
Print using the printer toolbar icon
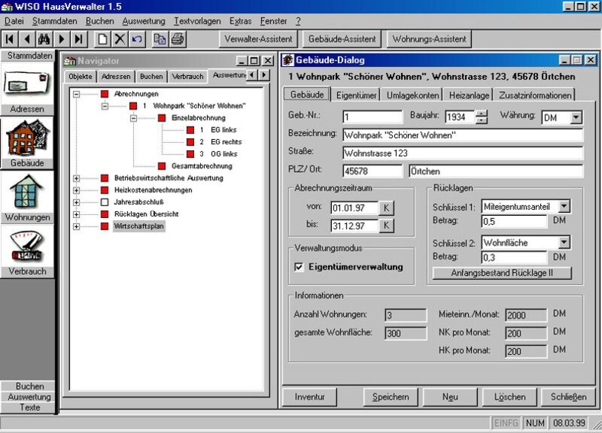coord(178,39)
